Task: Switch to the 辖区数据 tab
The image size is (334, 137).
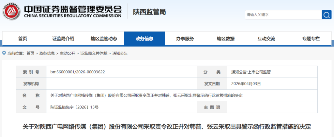Action: (226, 39)
